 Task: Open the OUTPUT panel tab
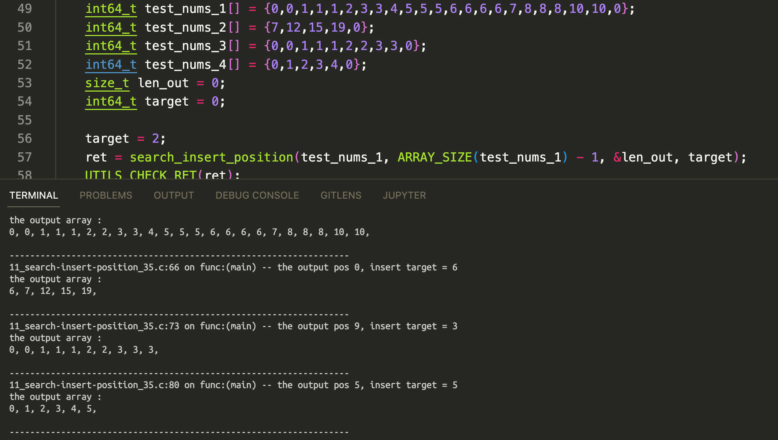click(173, 195)
